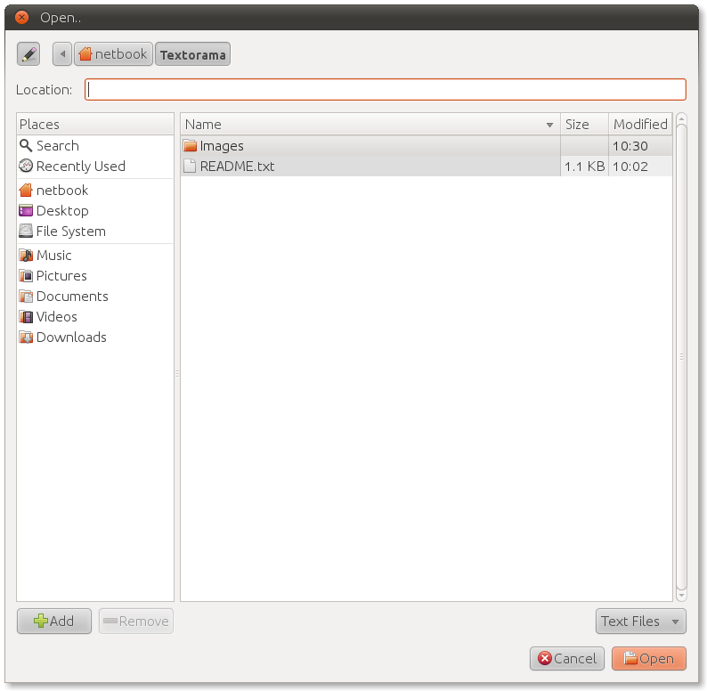Open Documents bookmark

[x=94, y=297]
